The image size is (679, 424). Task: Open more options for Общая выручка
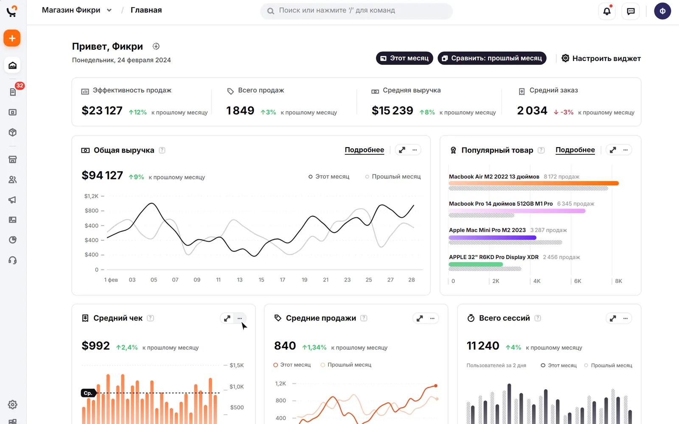coord(415,150)
